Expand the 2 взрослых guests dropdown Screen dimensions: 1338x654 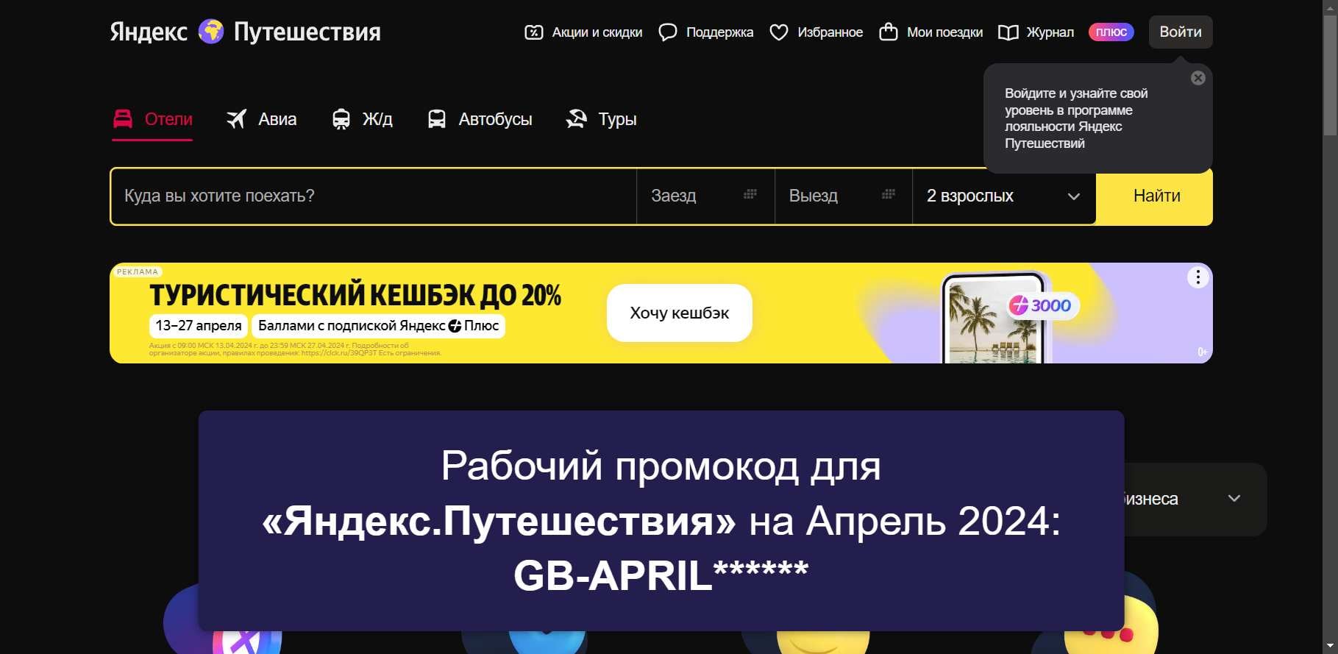coord(1004,196)
